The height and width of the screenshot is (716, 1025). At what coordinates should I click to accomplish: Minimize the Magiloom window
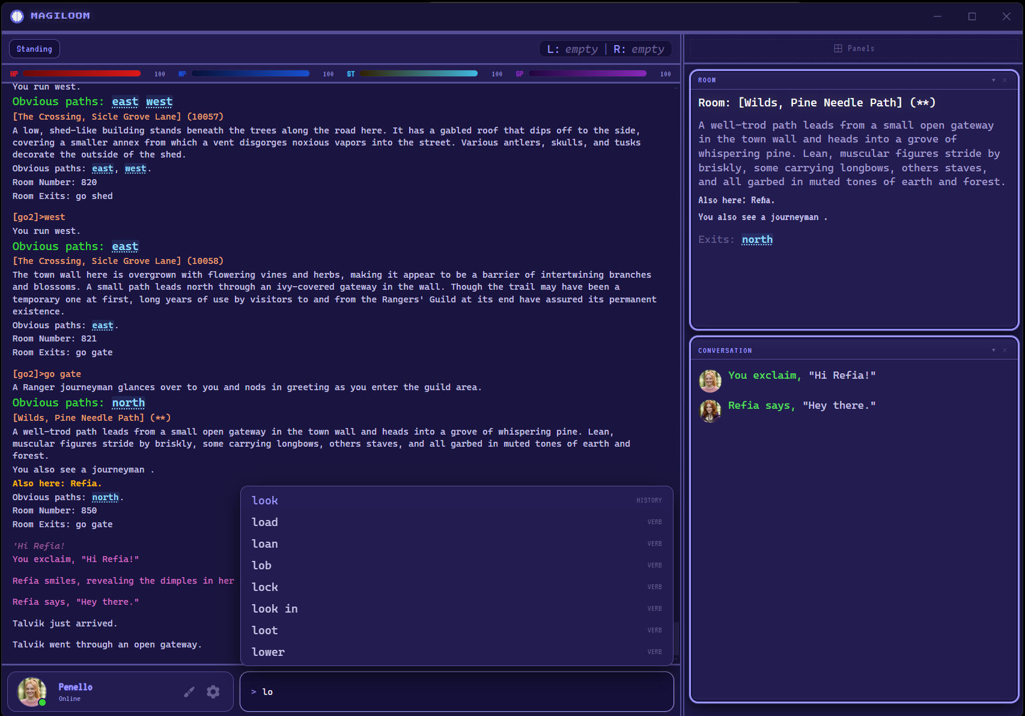point(937,16)
